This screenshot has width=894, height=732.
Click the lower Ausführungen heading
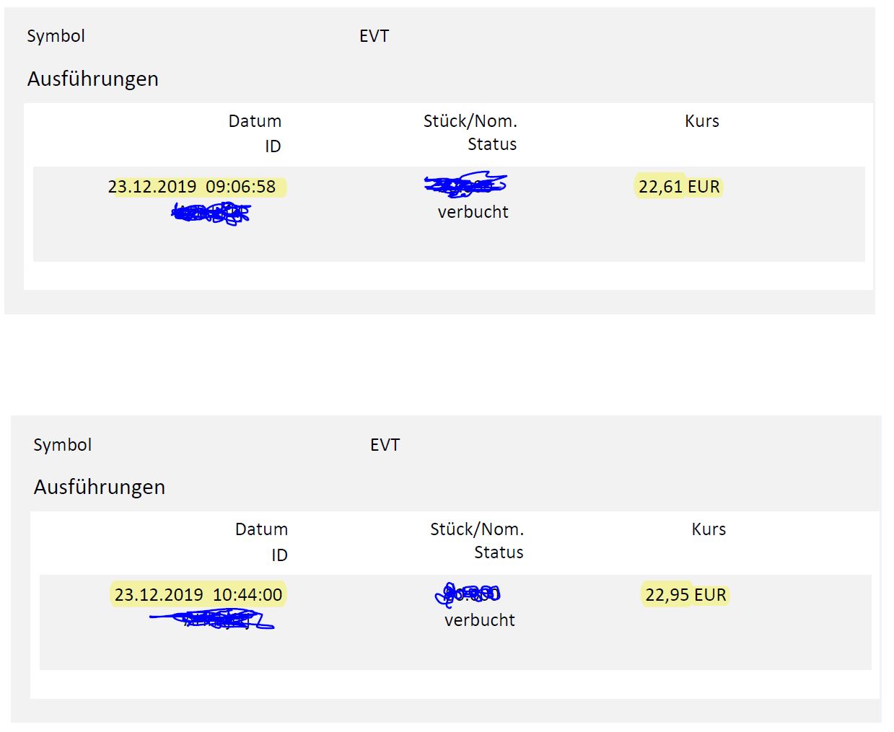[100, 487]
